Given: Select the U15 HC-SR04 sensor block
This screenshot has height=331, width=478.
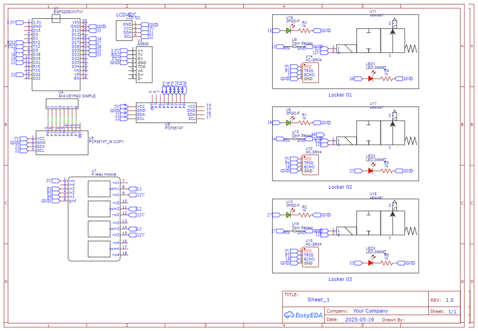Looking at the screenshot, I should (x=310, y=257).
